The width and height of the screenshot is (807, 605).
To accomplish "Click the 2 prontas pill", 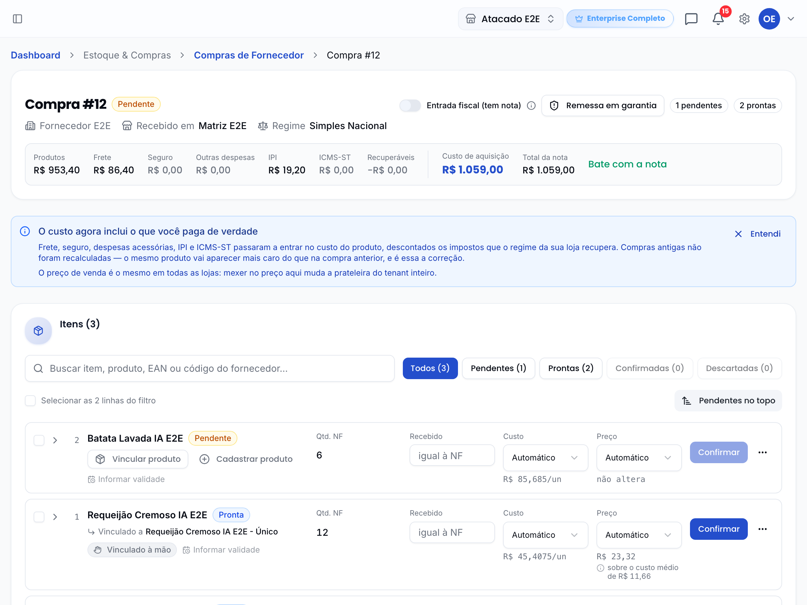I will click(x=757, y=106).
